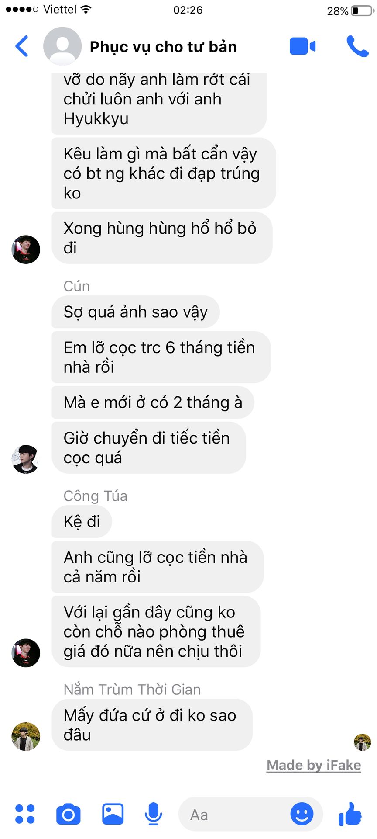Tap Công Túa's avatar by last message

coord(26,653)
